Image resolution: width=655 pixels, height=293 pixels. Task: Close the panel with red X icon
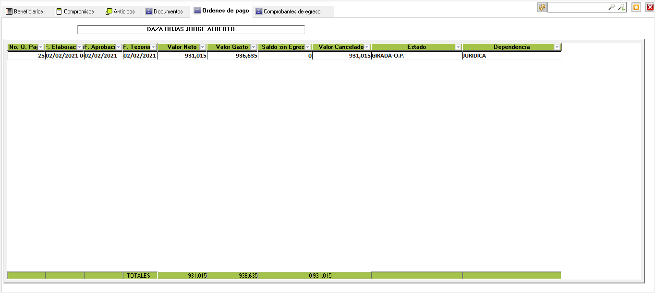[x=650, y=7]
